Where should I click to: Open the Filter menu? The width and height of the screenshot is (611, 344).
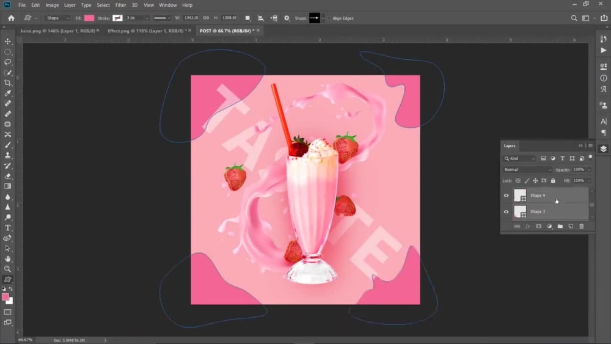pos(120,5)
